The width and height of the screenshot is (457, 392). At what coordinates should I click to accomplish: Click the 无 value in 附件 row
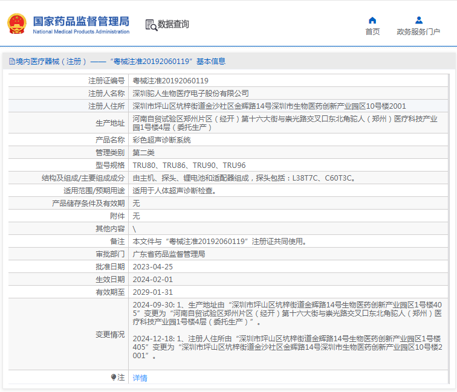(136, 216)
